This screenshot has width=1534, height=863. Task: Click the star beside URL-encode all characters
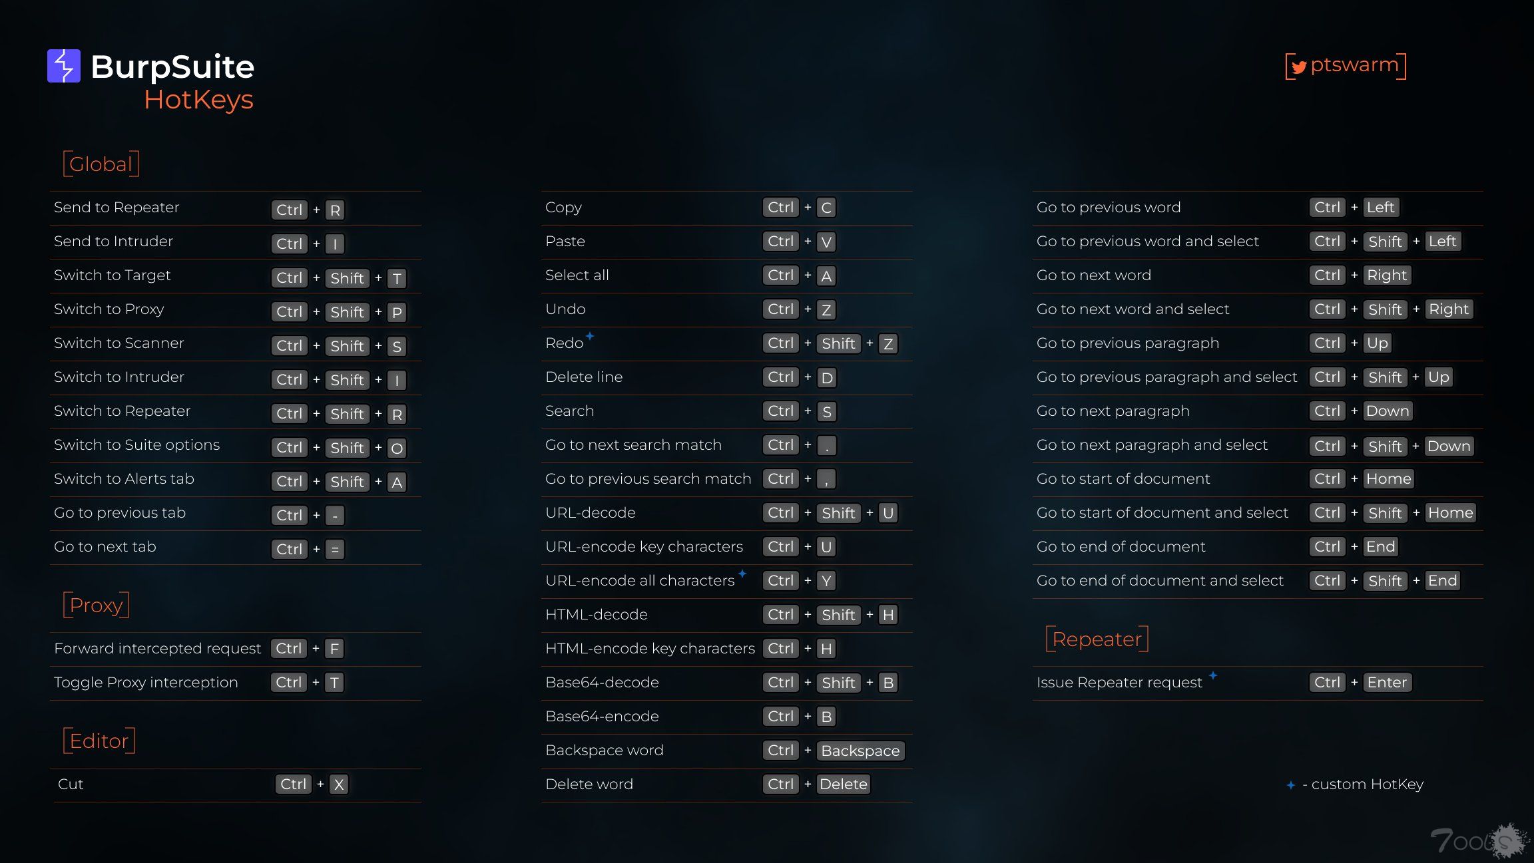742,573
